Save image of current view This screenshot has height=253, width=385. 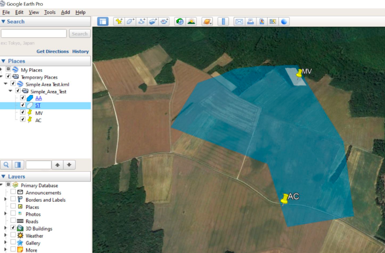(262, 22)
